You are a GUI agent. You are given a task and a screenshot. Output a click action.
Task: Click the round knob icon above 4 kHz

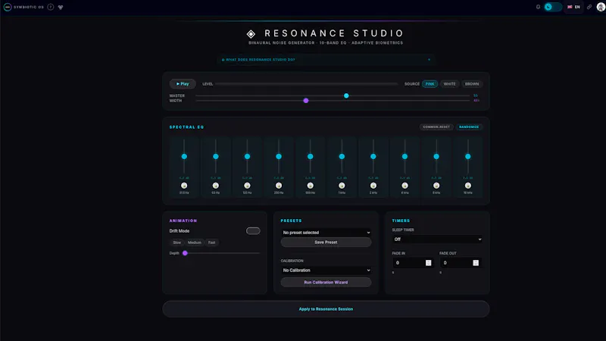tap(405, 186)
